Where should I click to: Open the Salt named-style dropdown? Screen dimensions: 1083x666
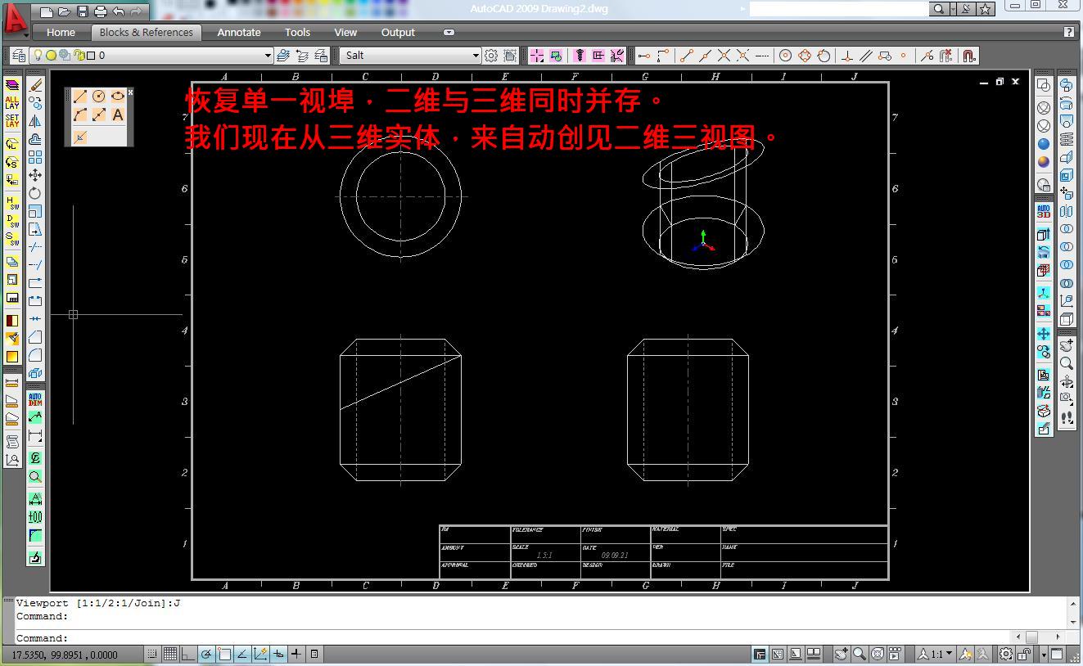click(411, 56)
